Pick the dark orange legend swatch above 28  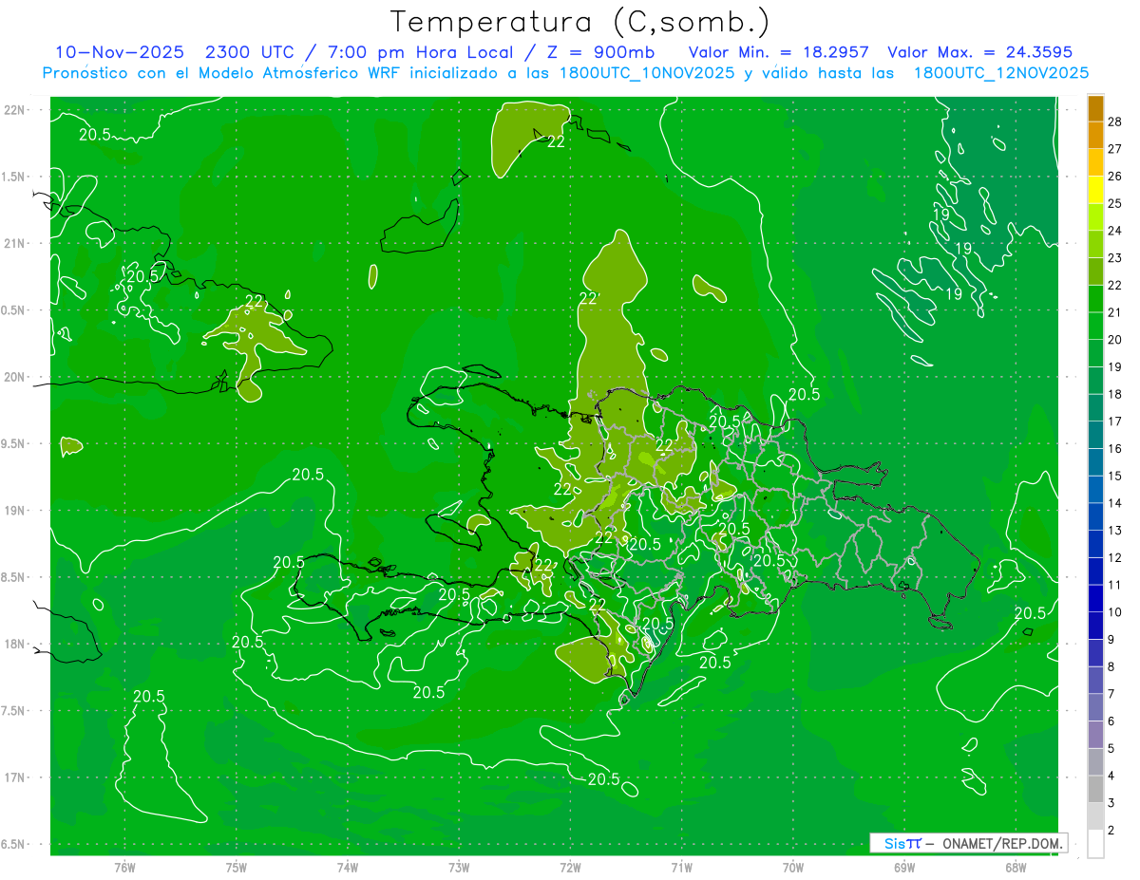(1095, 108)
